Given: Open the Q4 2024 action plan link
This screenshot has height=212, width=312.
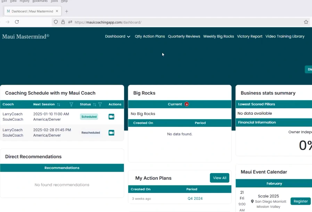Looking at the screenshot, I should tap(195, 199).
